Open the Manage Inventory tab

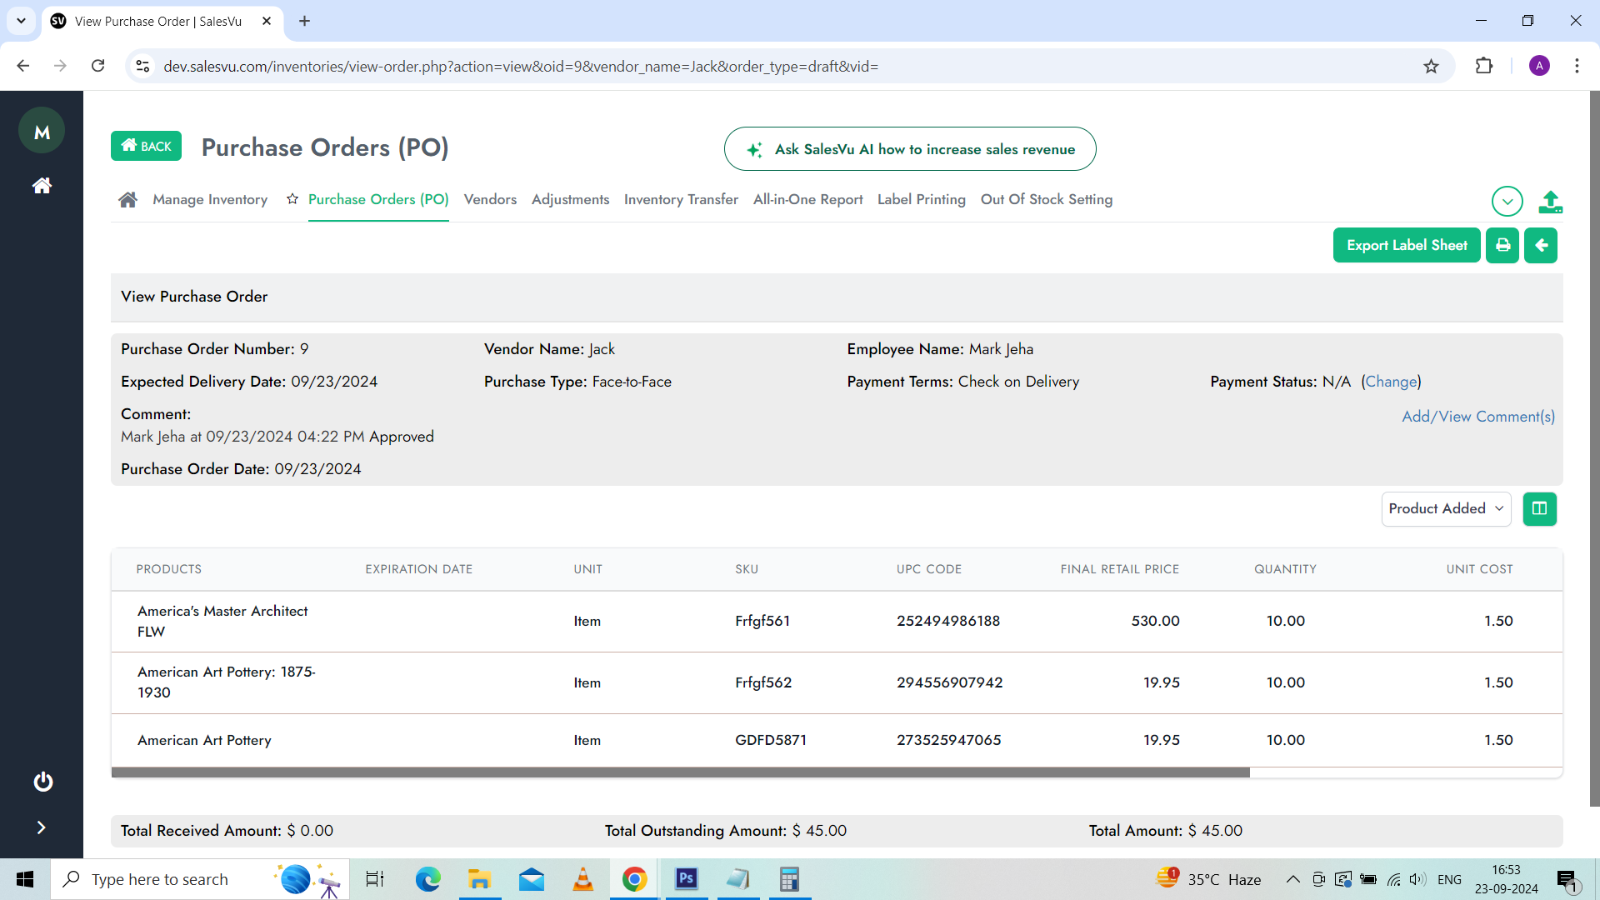pos(210,199)
